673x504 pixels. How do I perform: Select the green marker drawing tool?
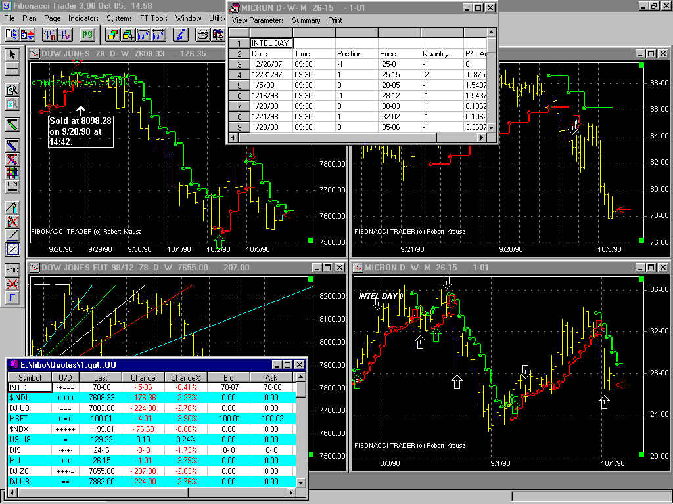pyautogui.click(x=12, y=125)
